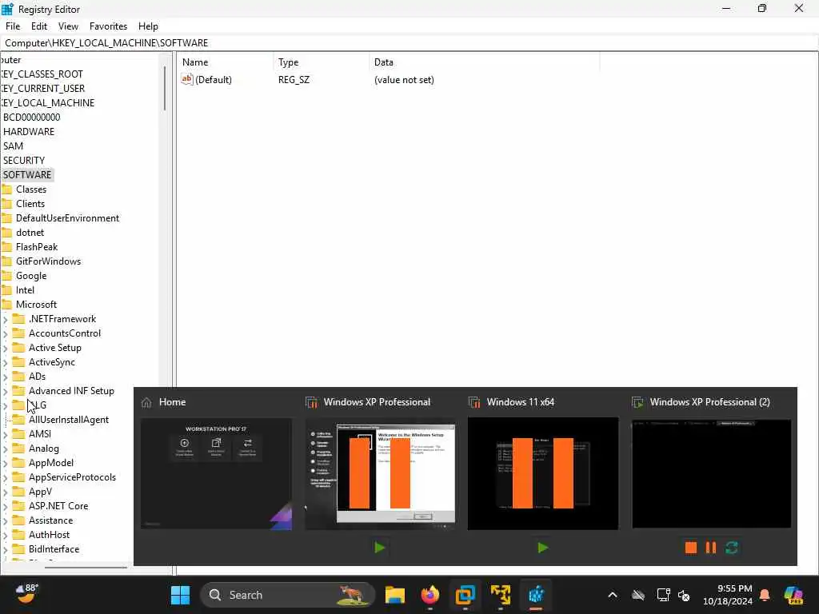Click the Type column header
Screen dimensions: 819x614
(288, 62)
